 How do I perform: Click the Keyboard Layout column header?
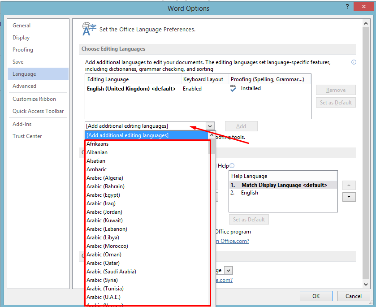click(x=205, y=79)
